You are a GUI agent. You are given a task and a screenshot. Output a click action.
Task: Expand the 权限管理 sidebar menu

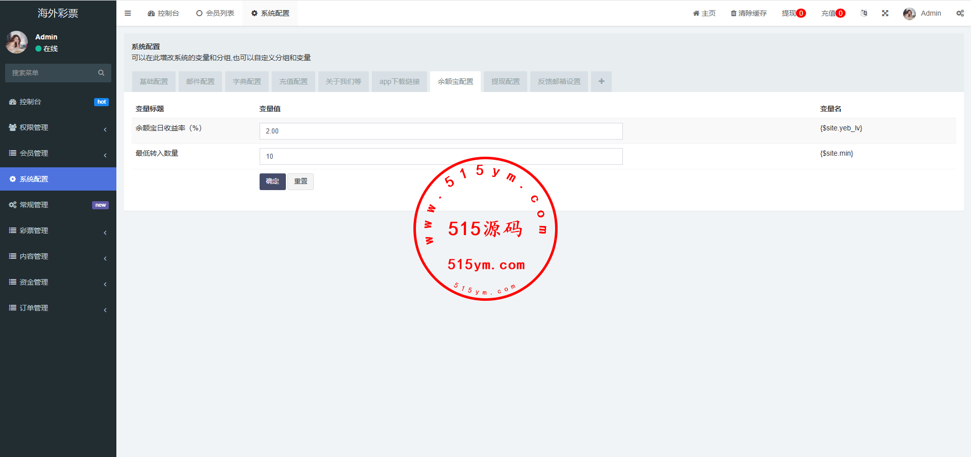pos(58,127)
